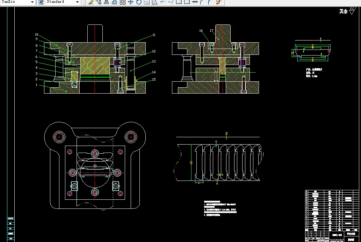Screen dimensions: 361x242
Task: Select the Break at Point tool
Action: tap(179, 2)
